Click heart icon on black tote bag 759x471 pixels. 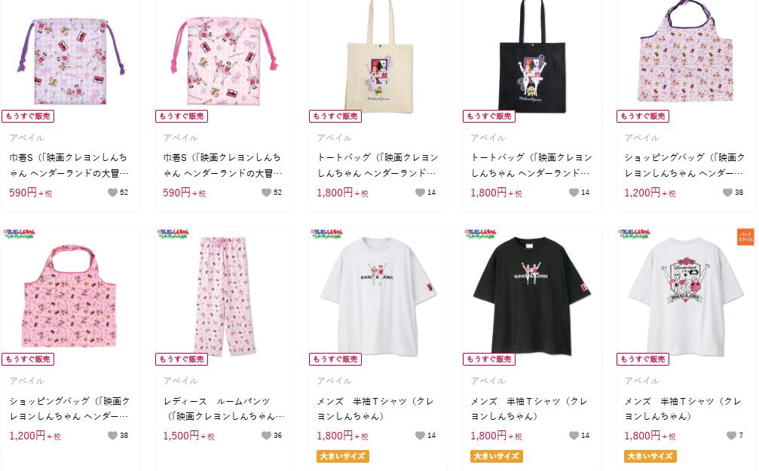(x=574, y=193)
